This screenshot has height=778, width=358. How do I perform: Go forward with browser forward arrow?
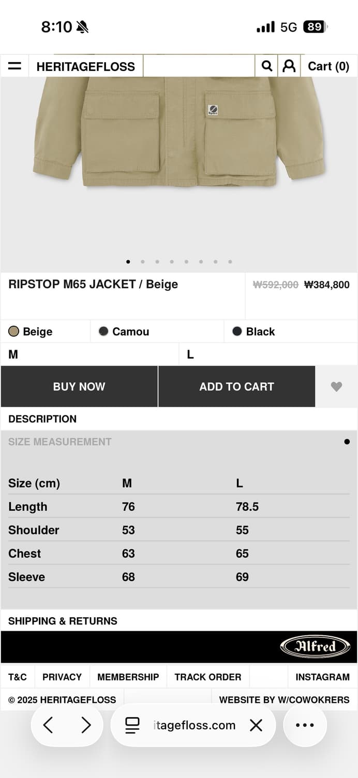[x=86, y=725]
